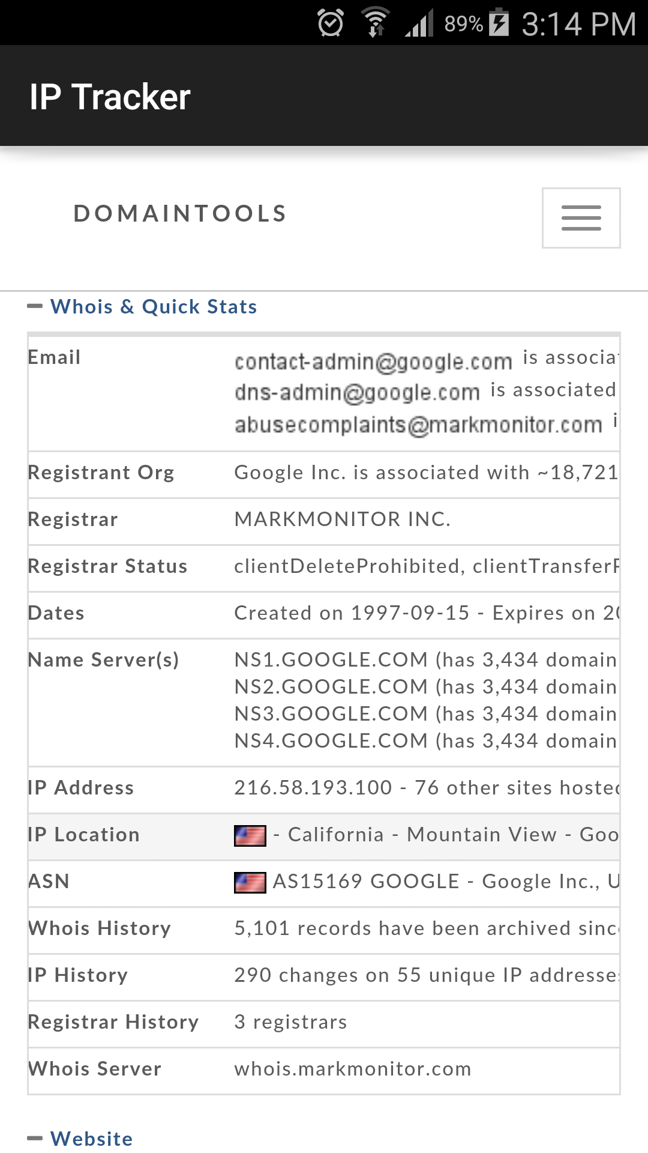Select the NS1.GOOGLE.COM name server entry
The height and width of the screenshot is (1153, 648).
click(x=331, y=659)
